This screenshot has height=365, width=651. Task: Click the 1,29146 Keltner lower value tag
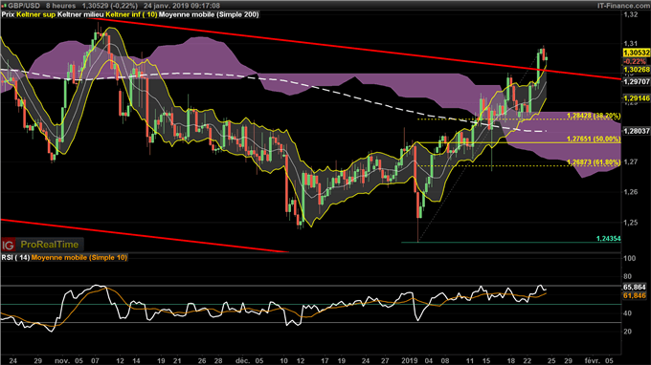point(636,98)
